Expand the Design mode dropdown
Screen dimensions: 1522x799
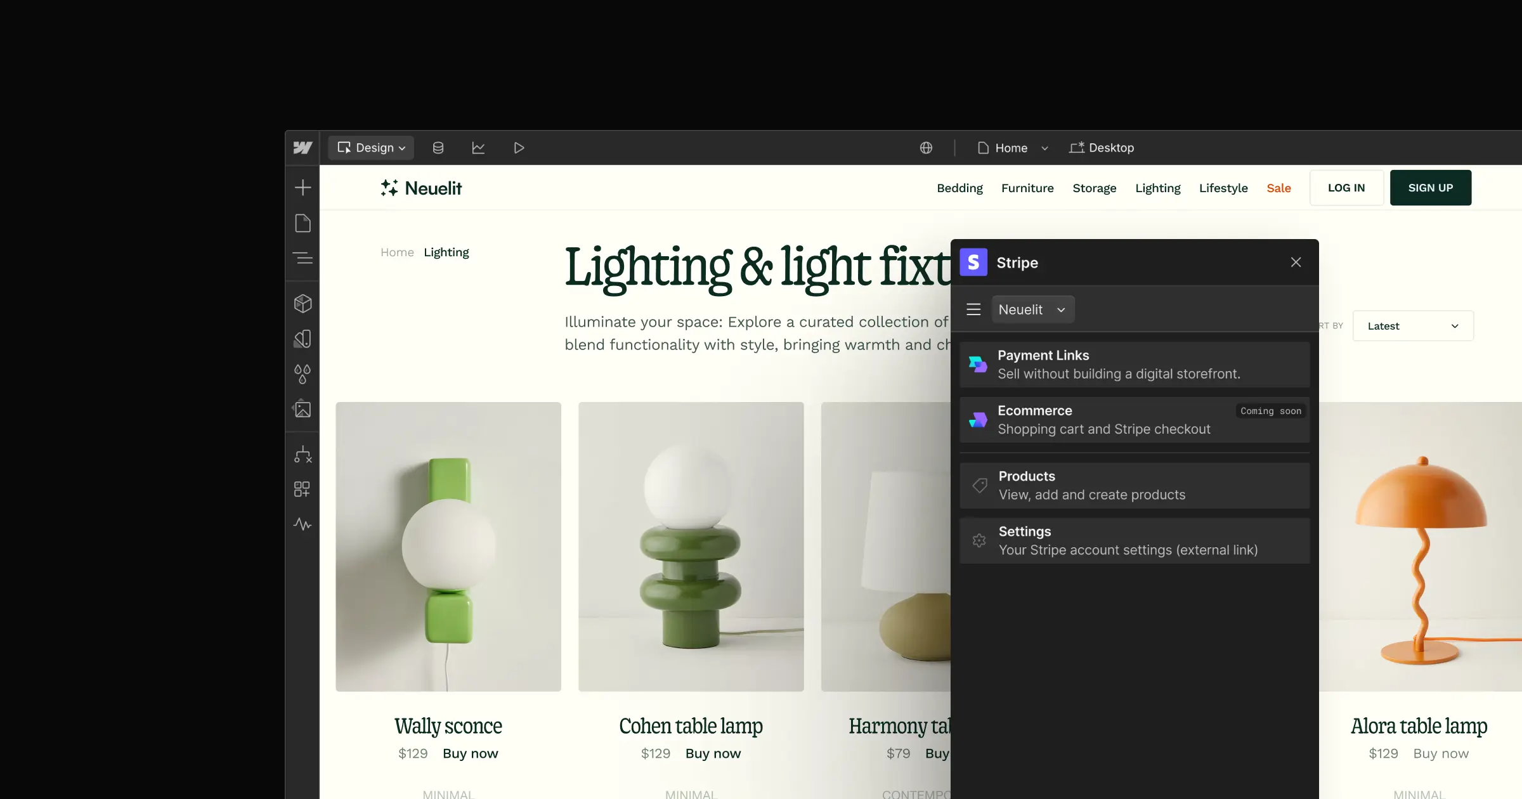371,148
